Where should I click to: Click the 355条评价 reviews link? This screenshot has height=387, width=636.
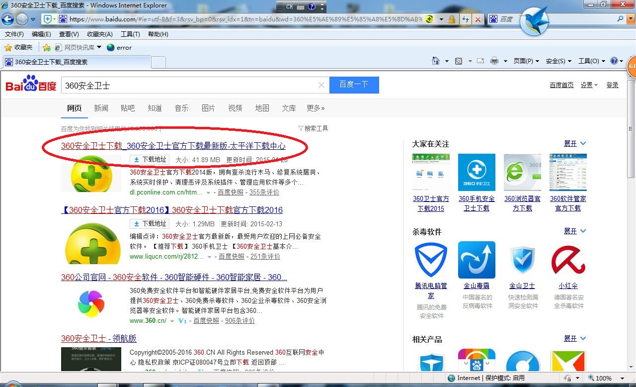point(264,192)
